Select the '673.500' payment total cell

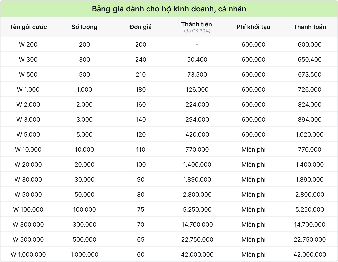tap(310, 74)
